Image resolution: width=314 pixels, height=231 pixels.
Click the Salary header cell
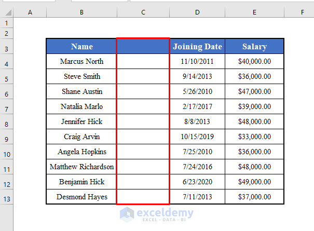tap(254, 46)
